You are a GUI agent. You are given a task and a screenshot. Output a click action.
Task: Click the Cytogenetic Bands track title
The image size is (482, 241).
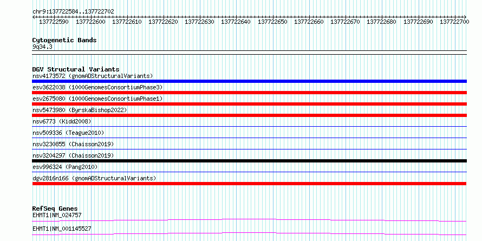pos(64,40)
